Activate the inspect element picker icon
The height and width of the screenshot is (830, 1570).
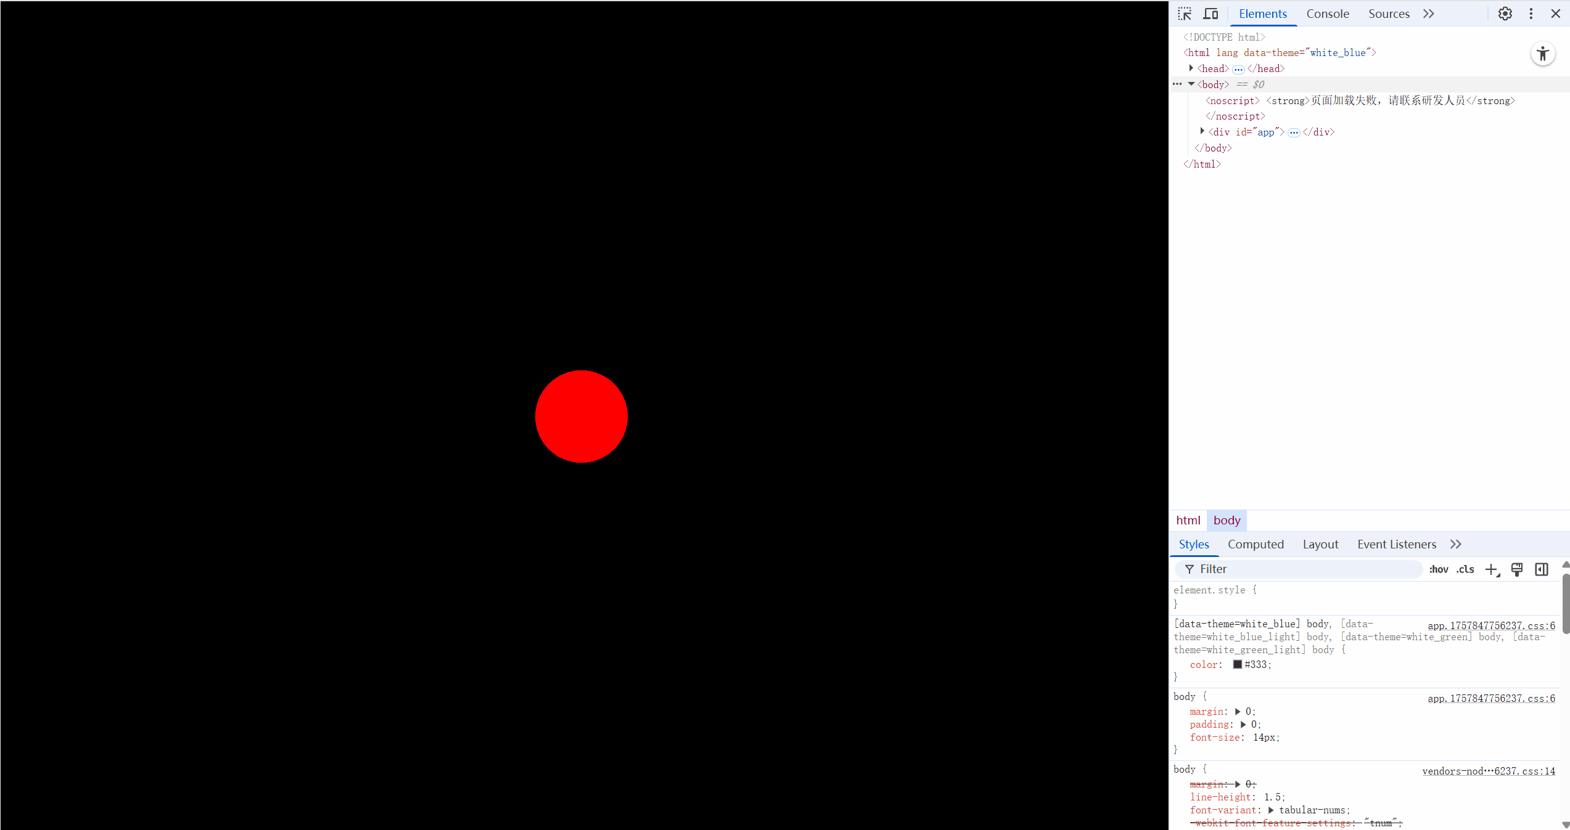pyautogui.click(x=1185, y=14)
